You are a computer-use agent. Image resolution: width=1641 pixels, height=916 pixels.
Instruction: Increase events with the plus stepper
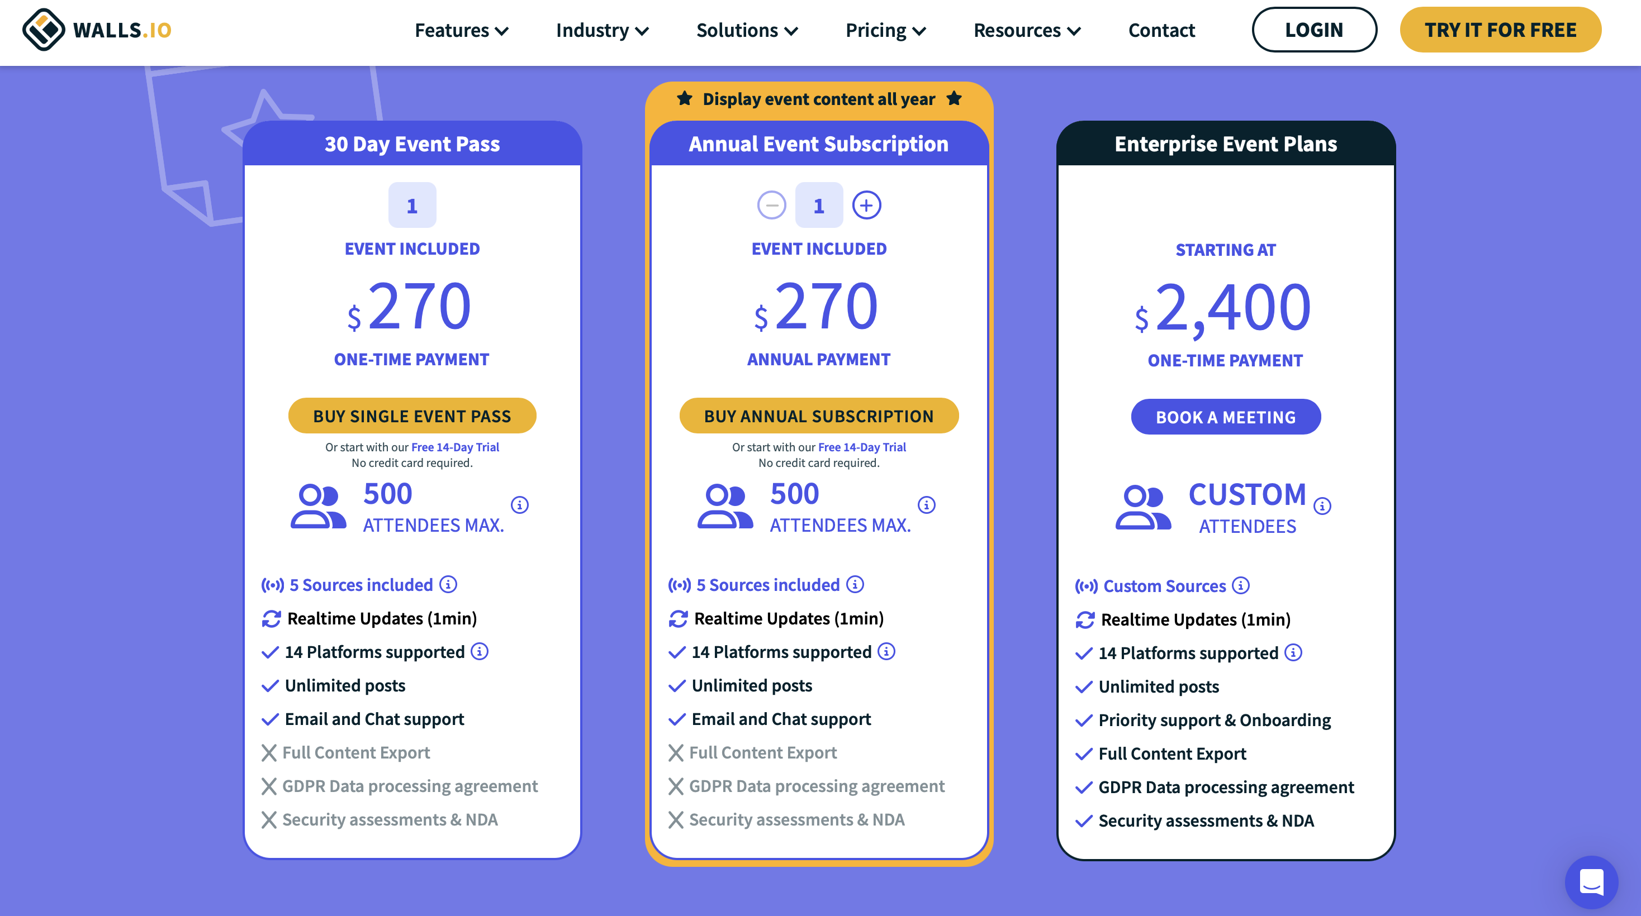pos(866,205)
